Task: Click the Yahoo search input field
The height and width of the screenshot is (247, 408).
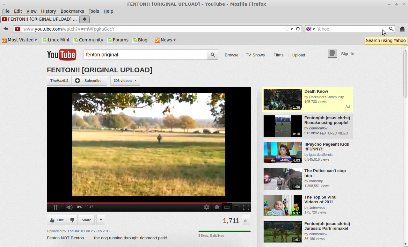Action: (x=352, y=29)
